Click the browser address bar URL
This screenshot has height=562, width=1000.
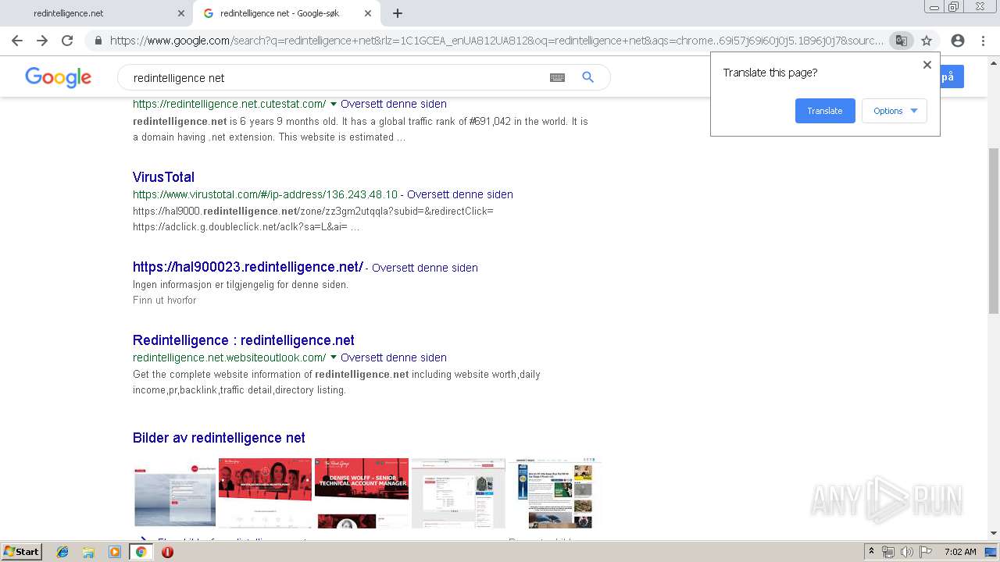tap(496, 41)
